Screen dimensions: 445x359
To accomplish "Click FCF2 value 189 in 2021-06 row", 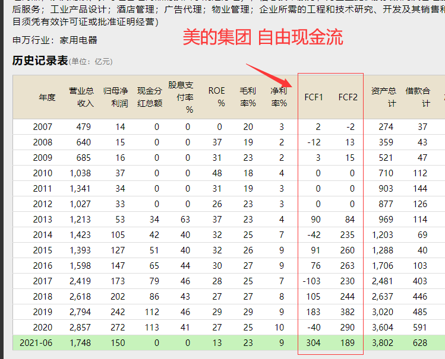I will point(348,343).
